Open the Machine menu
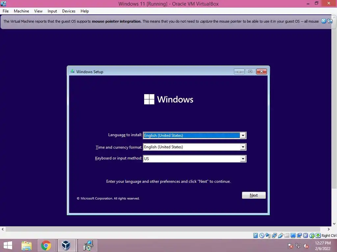337x252 pixels. click(x=21, y=11)
